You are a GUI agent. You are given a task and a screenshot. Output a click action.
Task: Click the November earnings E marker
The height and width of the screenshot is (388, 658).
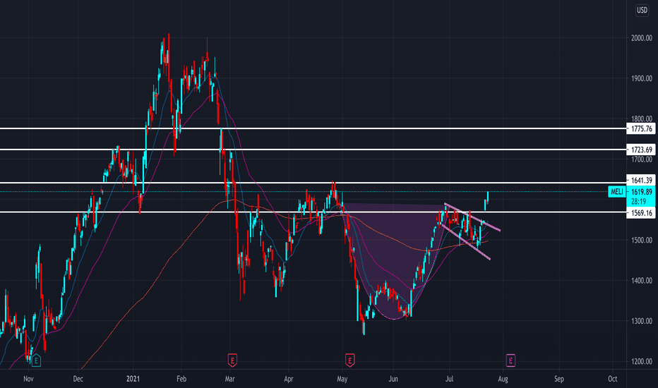pyautogui.click(x=36, y=360)
